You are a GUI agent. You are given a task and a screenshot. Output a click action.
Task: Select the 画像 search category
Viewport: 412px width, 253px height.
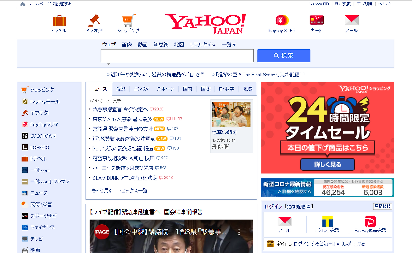pos(127,44)
